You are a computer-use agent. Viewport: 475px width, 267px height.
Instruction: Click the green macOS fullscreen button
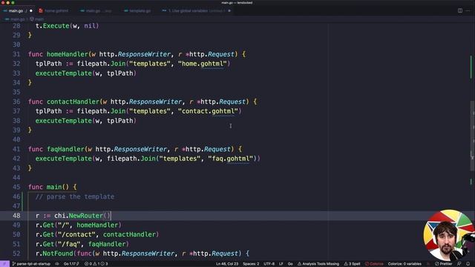click(x=13, y=3)
